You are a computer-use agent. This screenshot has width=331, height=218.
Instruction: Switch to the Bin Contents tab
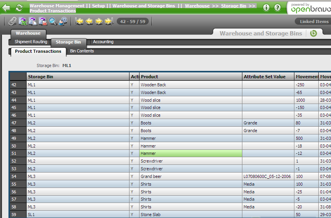(x=82, y=51)
